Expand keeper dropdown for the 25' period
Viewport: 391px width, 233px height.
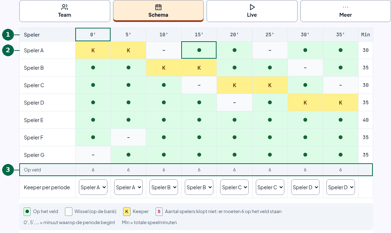[x=270, y=187]
